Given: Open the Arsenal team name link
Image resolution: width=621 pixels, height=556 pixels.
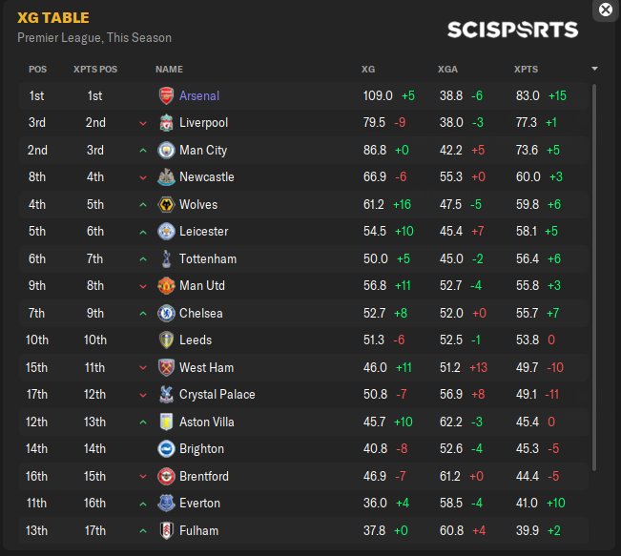Looking at the screenshot, I should pyautogui.click(x=199, y=95).
